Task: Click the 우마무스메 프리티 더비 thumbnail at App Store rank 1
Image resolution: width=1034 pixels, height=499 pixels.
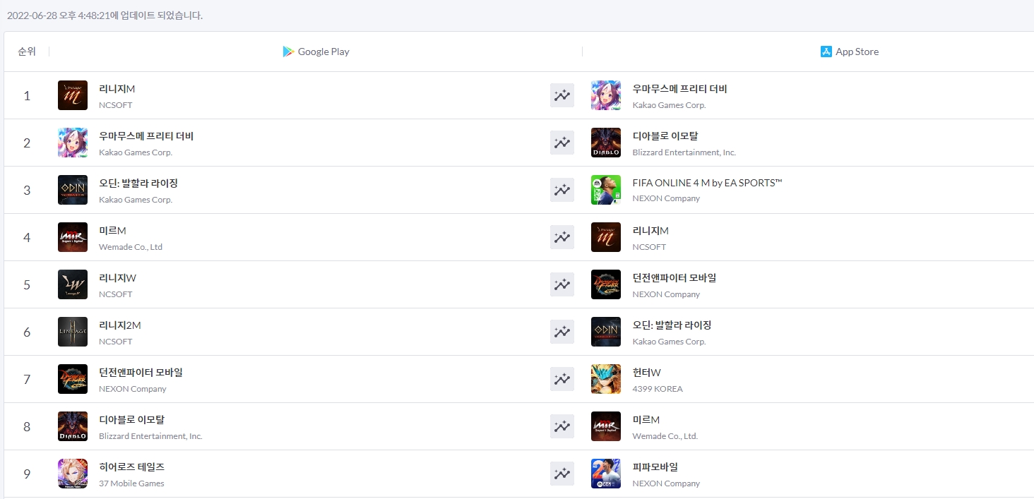Action: (605, 95)
